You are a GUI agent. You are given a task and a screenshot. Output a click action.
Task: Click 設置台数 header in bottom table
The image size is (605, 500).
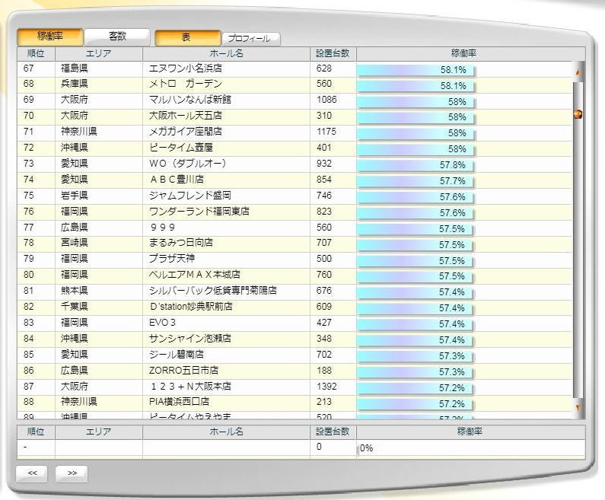333,432
